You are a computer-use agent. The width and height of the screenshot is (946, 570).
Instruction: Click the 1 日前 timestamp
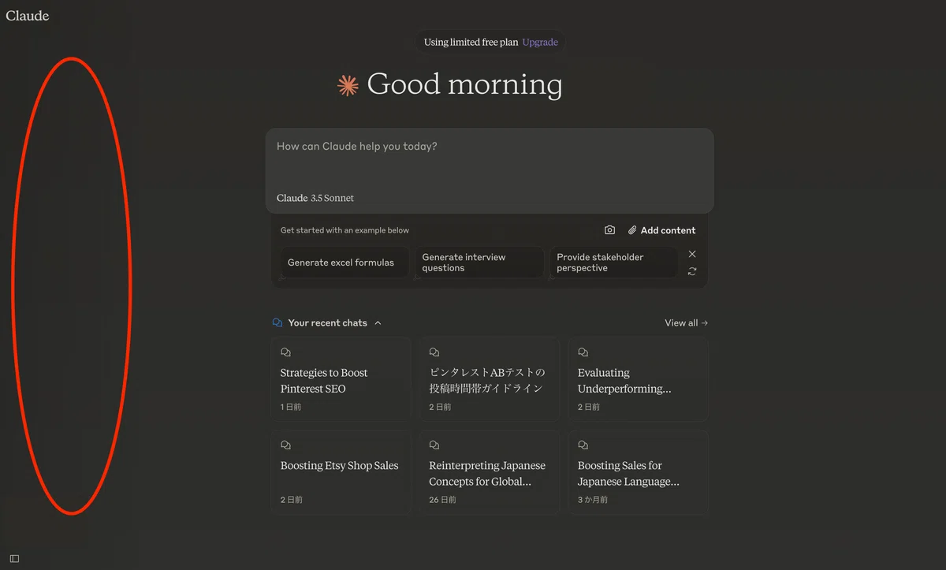pos(291,408)
